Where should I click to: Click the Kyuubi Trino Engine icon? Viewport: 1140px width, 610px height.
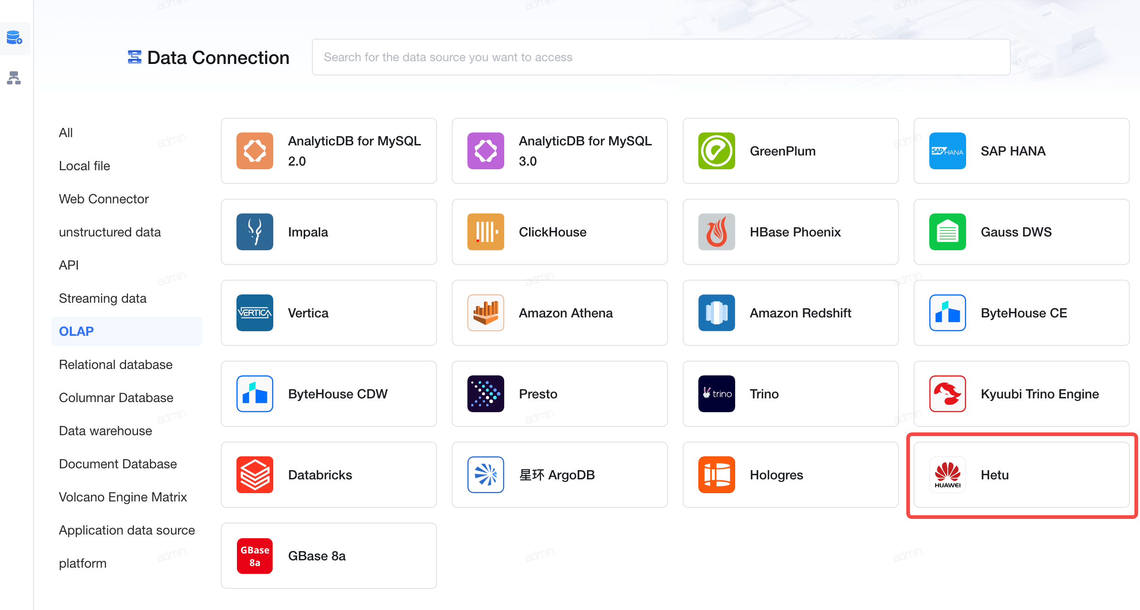pyautogui.click(x=947, y=394)
